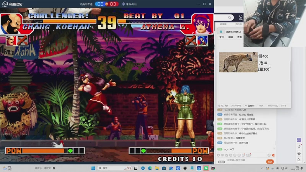Screen dimensions: 306x172
Task: Open the Notepad taskbar icon
Action: pos(192,168)
